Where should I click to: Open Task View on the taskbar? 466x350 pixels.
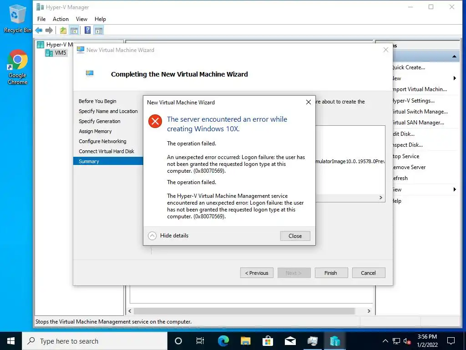[200, 341]
